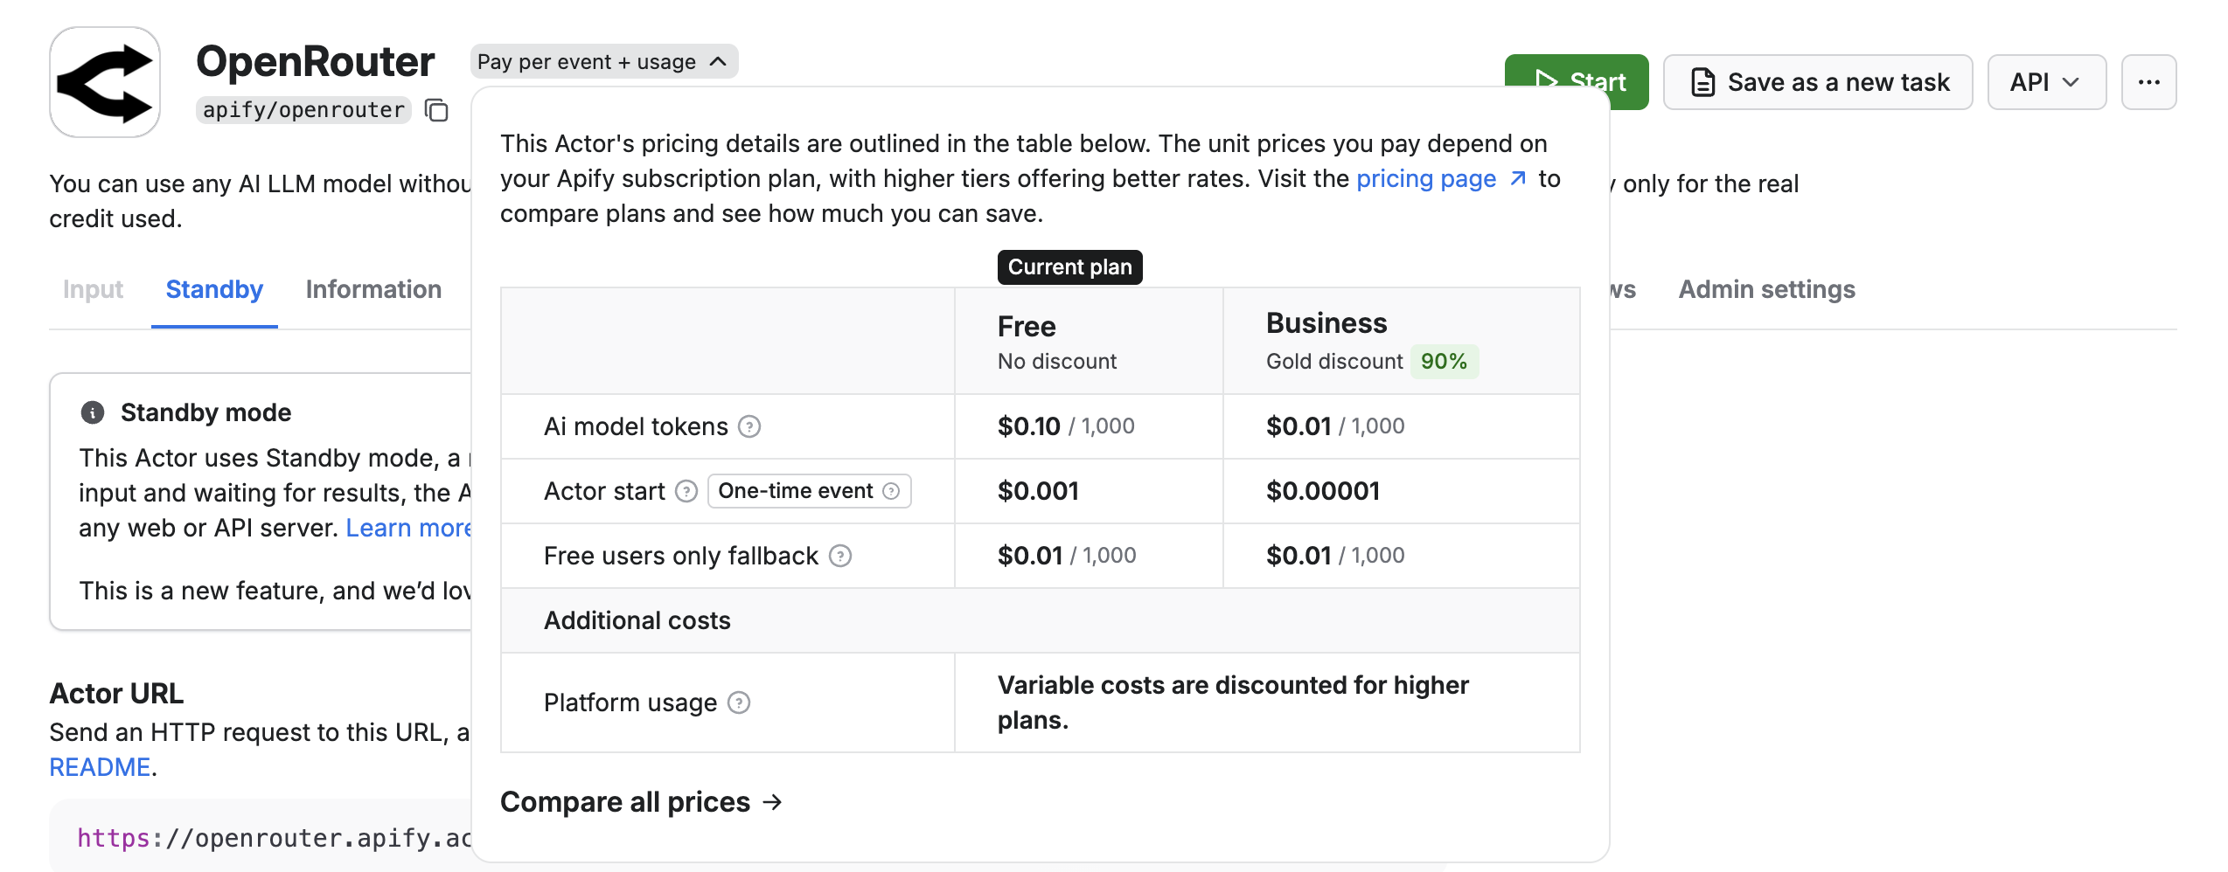Open help tooltip for Actor start
Screen dimensions: 2228x872
685,491
